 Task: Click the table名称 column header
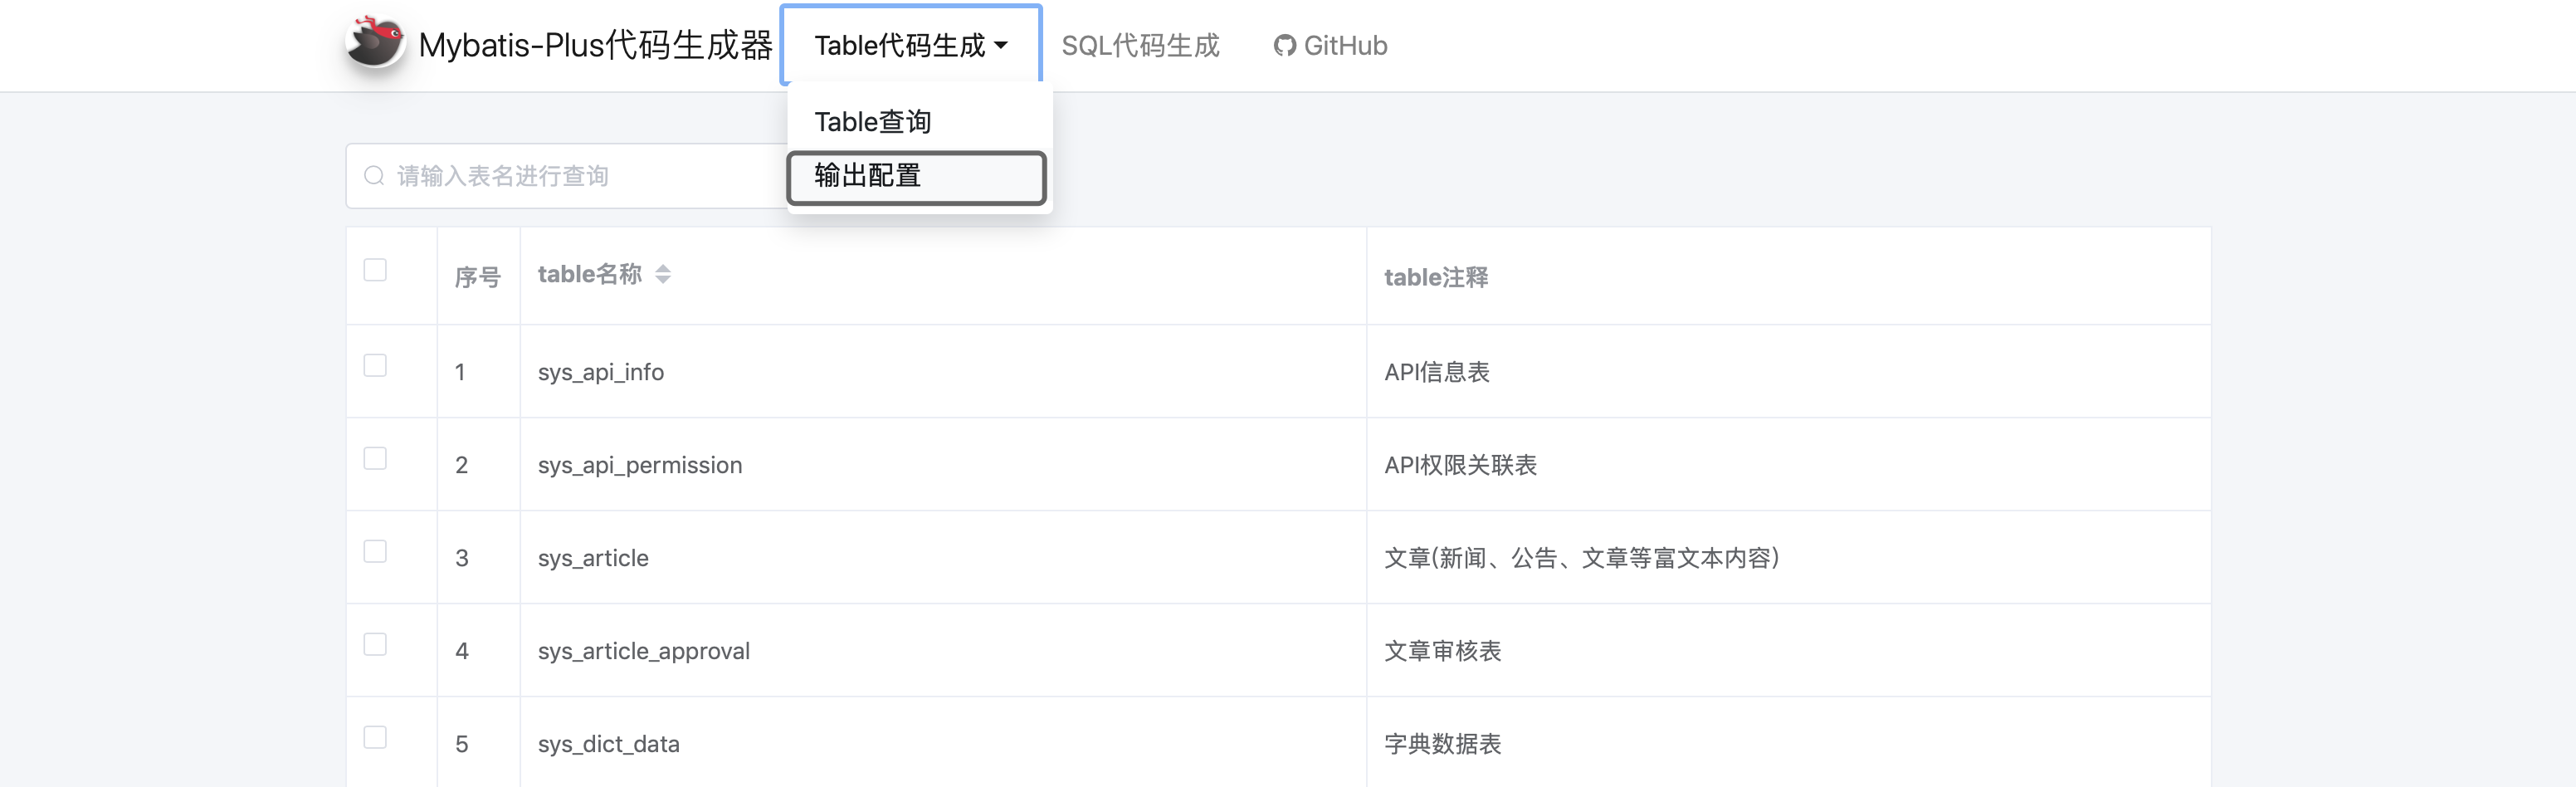589,274
